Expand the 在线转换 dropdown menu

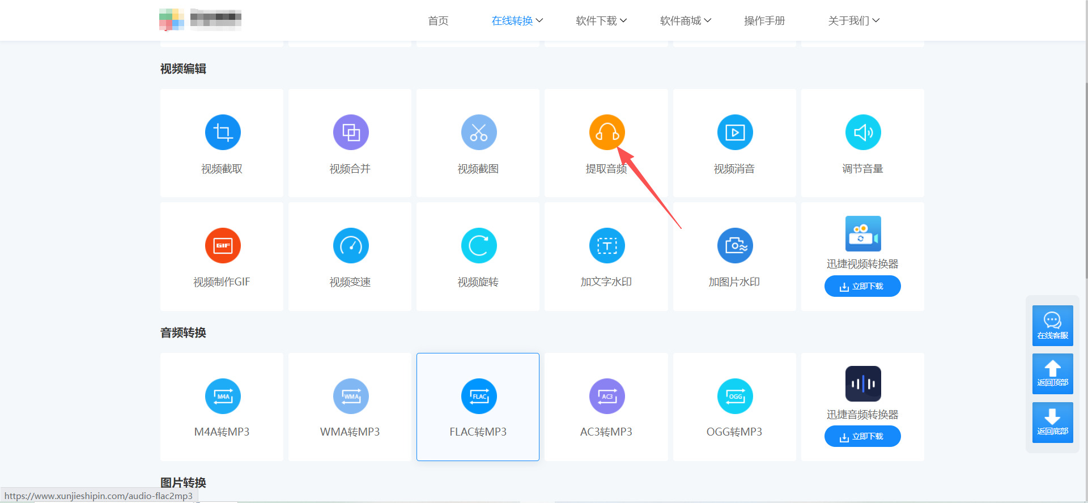(517, 21)
